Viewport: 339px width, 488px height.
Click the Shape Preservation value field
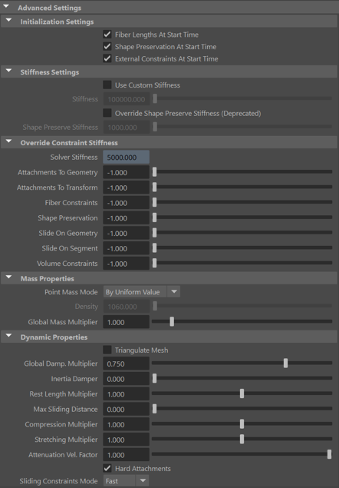tap(126, 218)
